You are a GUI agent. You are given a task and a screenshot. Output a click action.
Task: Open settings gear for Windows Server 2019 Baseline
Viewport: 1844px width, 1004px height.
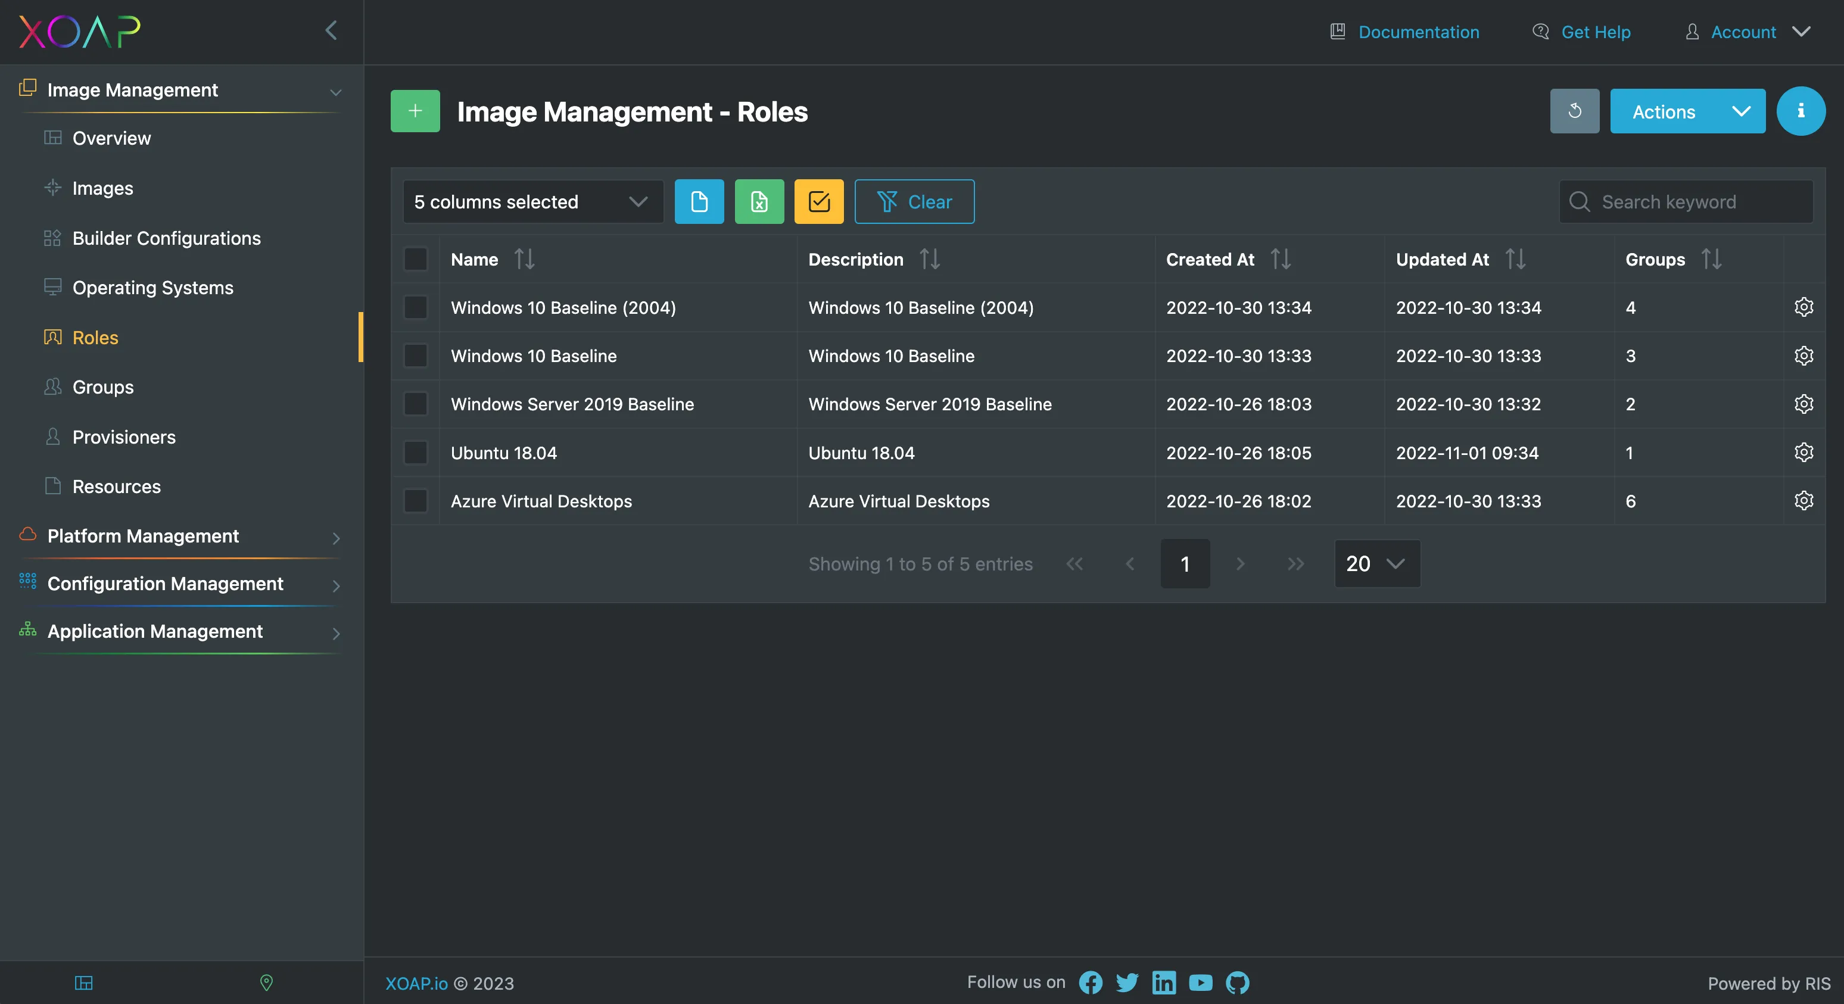[x=1803, y=404]
